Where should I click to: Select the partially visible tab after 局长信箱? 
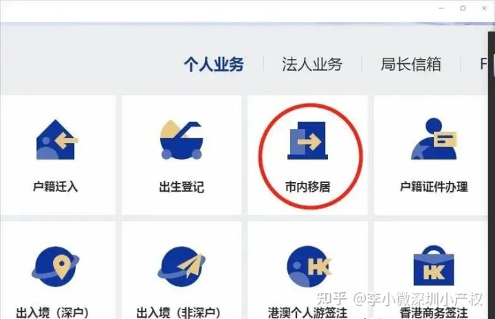point(484,65)
